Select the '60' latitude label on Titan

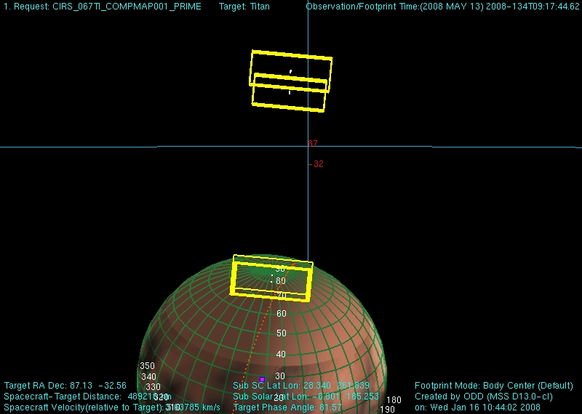(x=282, y=314)
